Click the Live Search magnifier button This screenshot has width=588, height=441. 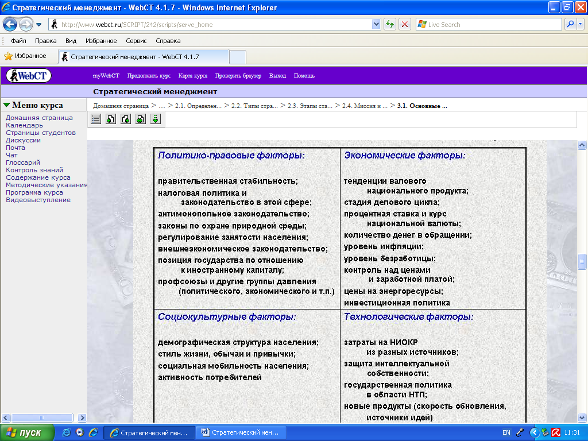(570, 24)
